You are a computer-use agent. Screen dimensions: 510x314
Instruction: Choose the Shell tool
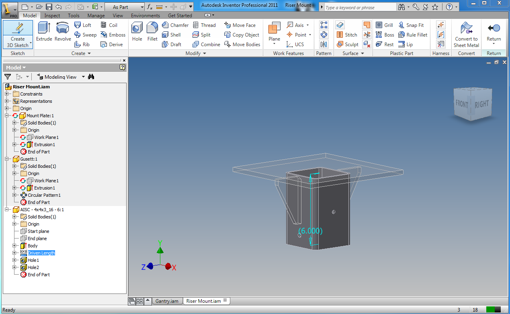(171, 35)
